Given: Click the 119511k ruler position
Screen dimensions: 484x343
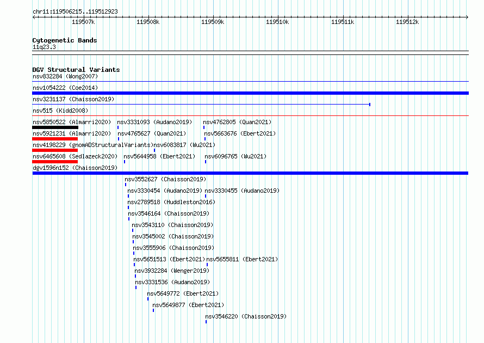Looking at the screenshot, I should tap(343, 22).
